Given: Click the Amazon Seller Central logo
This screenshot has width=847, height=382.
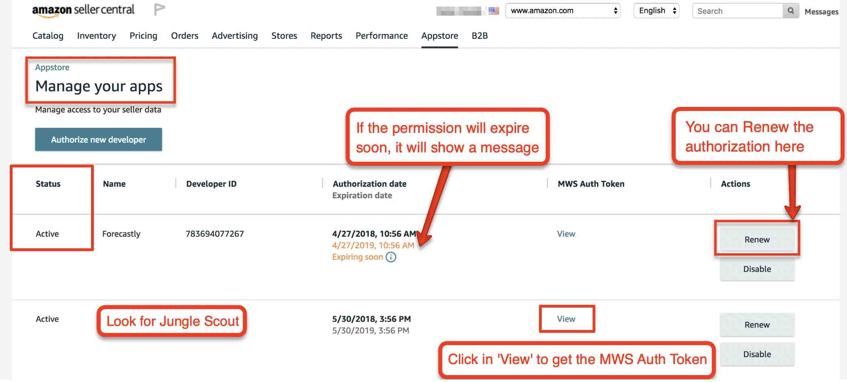Looking at the screenshot, I should [83, 10].
